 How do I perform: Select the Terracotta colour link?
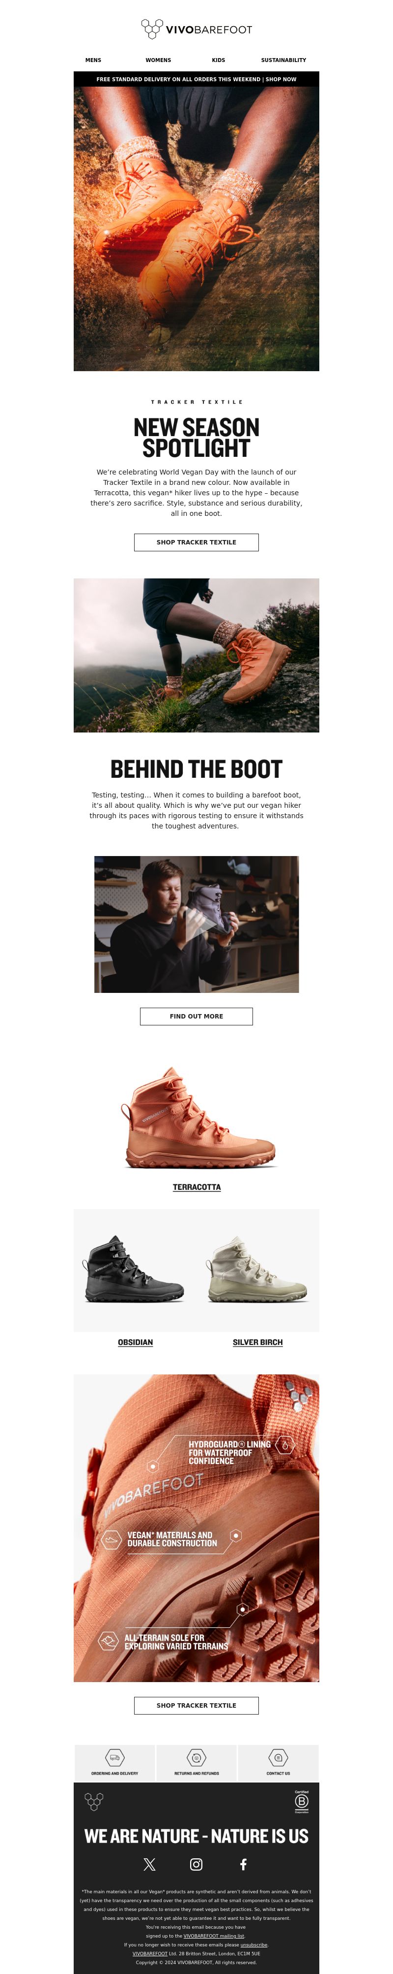pyautogui.click(x=196, y=1187)
